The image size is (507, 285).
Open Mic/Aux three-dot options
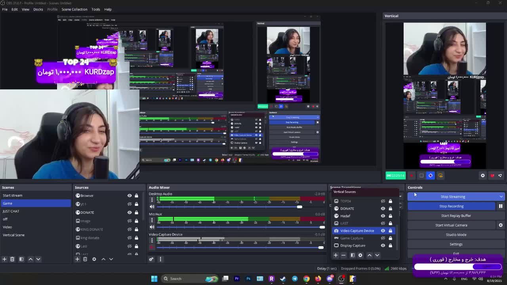(152, 220)
